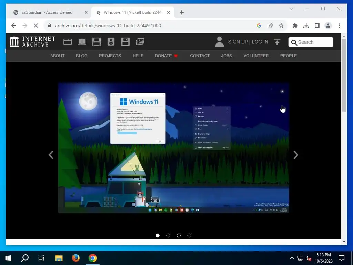Open the PEOPLE menu item

289,56
